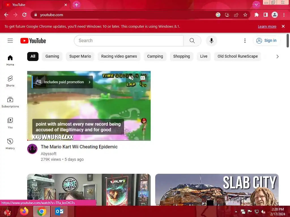Open a new browser tab
Screen dimensions: 290x217
coord(76,5)
